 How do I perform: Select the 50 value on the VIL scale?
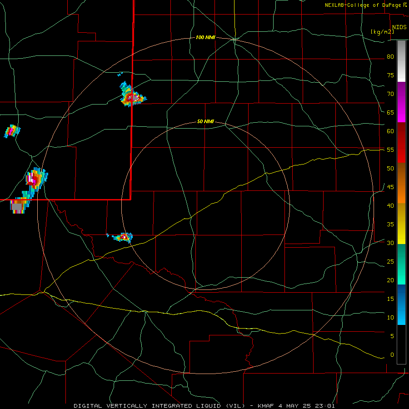pos(390,168)
